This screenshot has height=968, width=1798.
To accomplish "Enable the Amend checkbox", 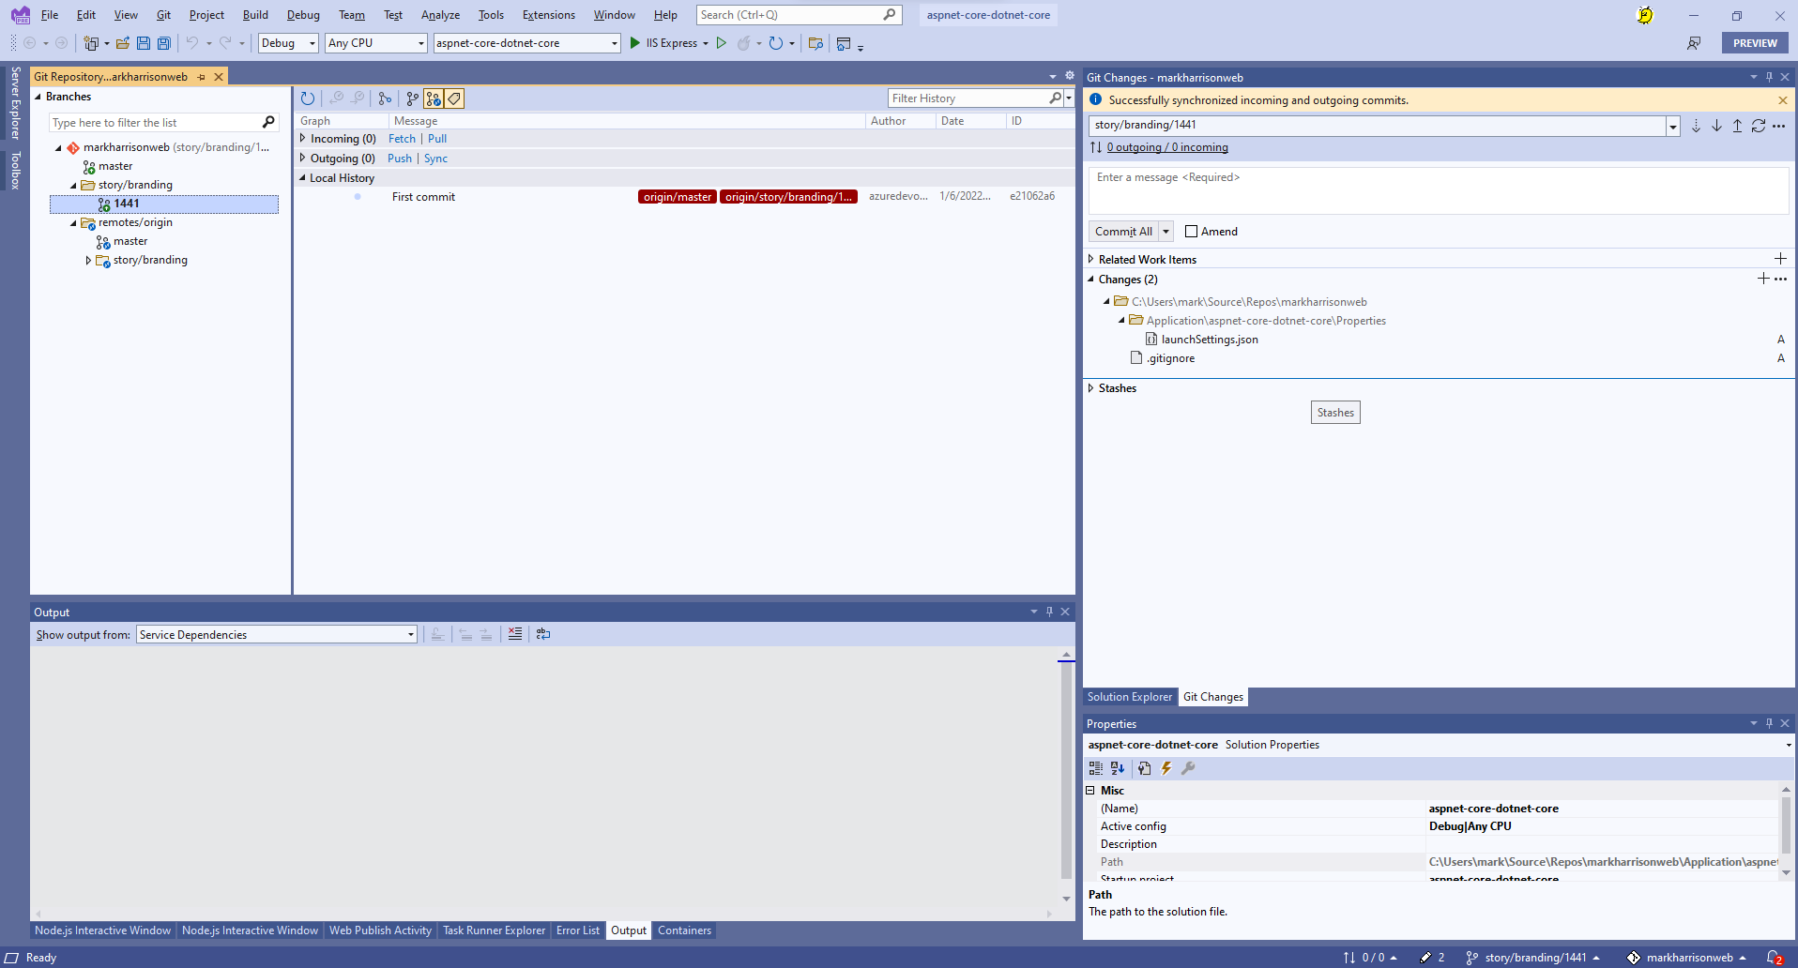I will (1191, 232).
